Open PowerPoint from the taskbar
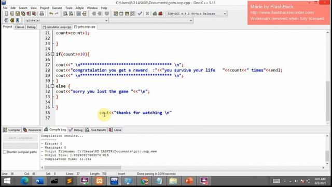The height and width of the screenshot is (187, 332). [x=189, y=181]
